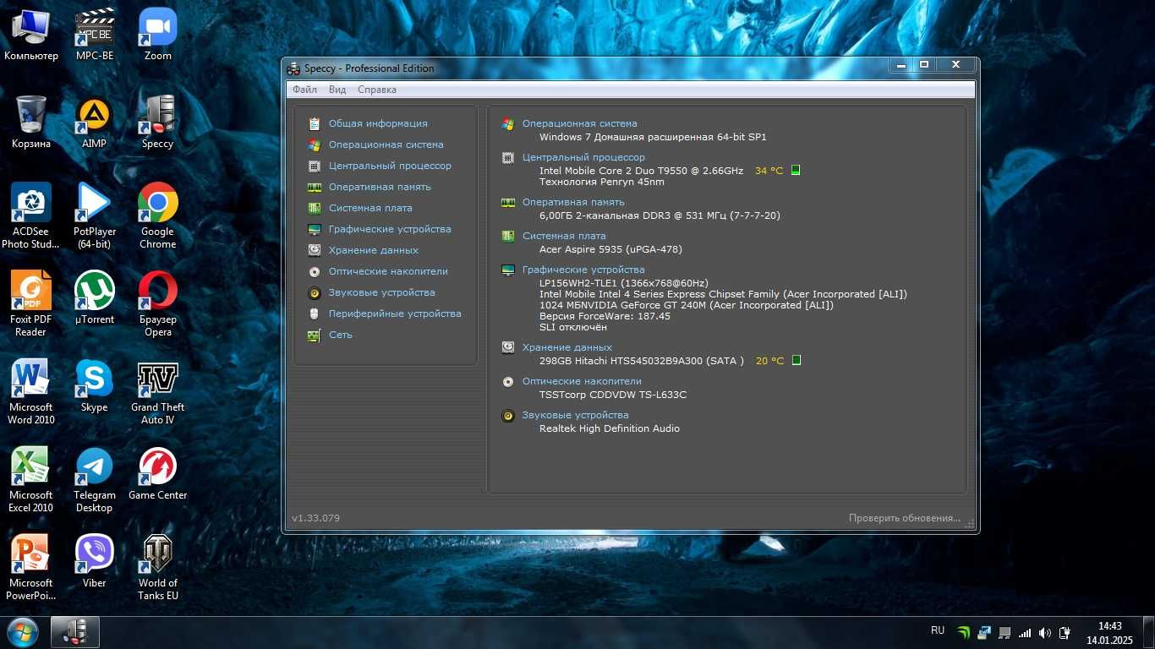Select the Хранение данных sidebar icon
Viewport: 1155px width, 649px height.
click(x=315, y=250)
